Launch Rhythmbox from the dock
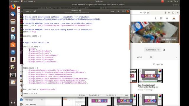Screen dimensions: 189x106 [13, 29]
